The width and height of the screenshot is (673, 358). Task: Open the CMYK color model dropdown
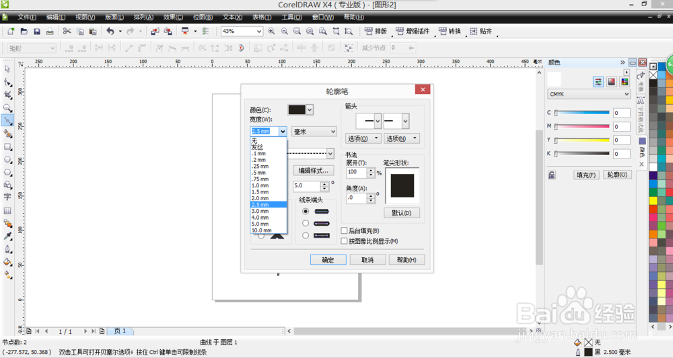coord(589,94)
